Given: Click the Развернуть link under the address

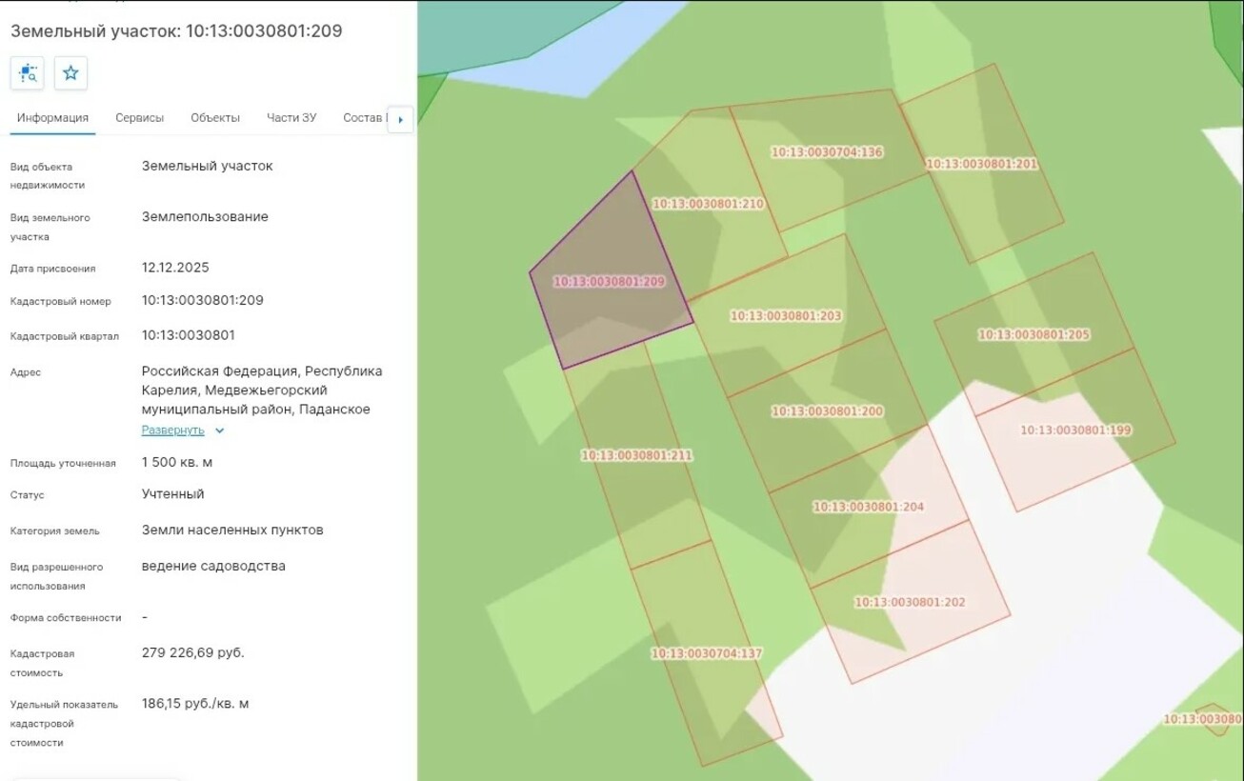Looking at the screenshot, I should (x=172, y=431).
